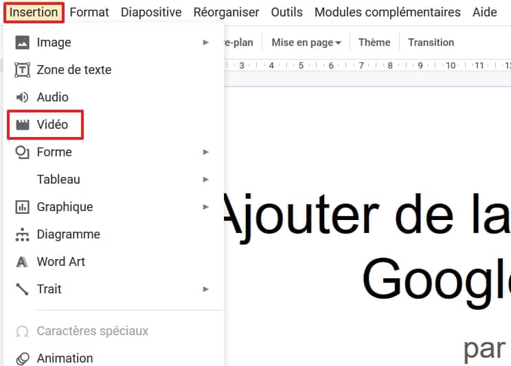Open the Diapositive menu

[151, 12]
